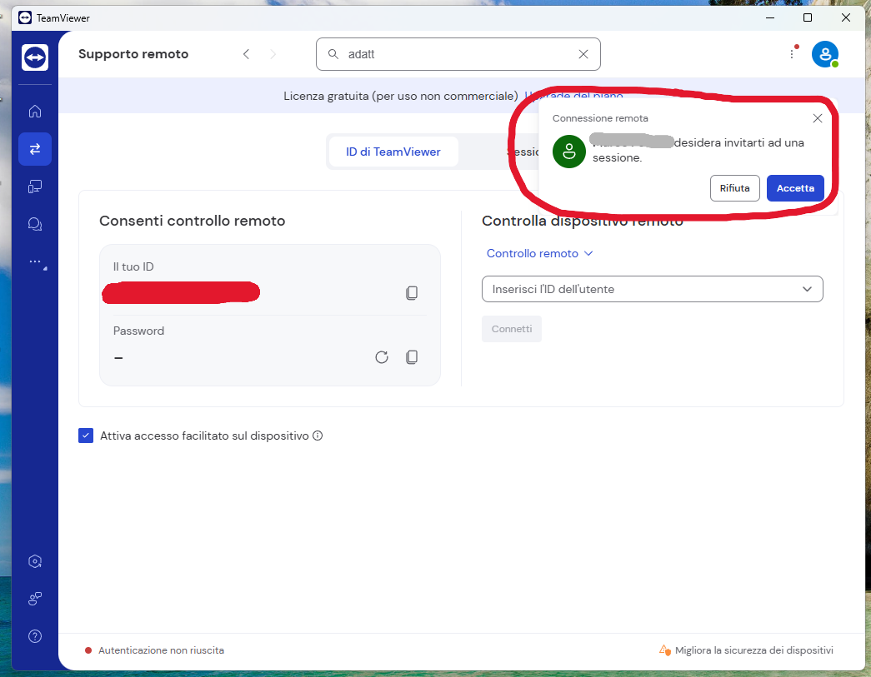Open the user profile avatar
The image size is (871, 677).
825,54
